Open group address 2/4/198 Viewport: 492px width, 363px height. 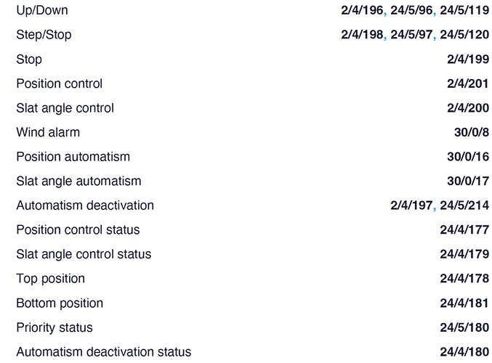362,34
